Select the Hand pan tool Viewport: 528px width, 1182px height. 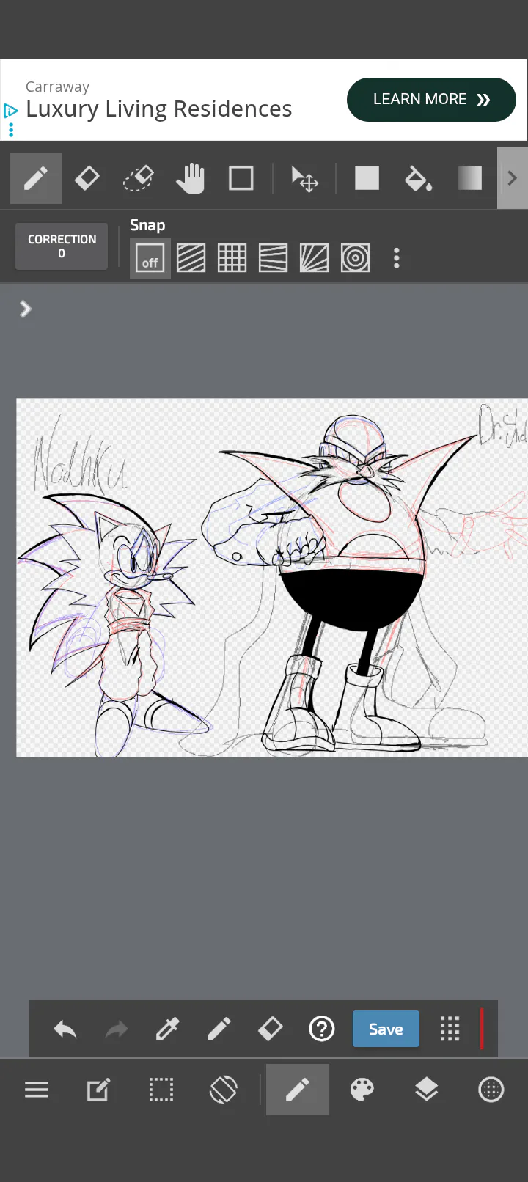click(x=190, y=178)
